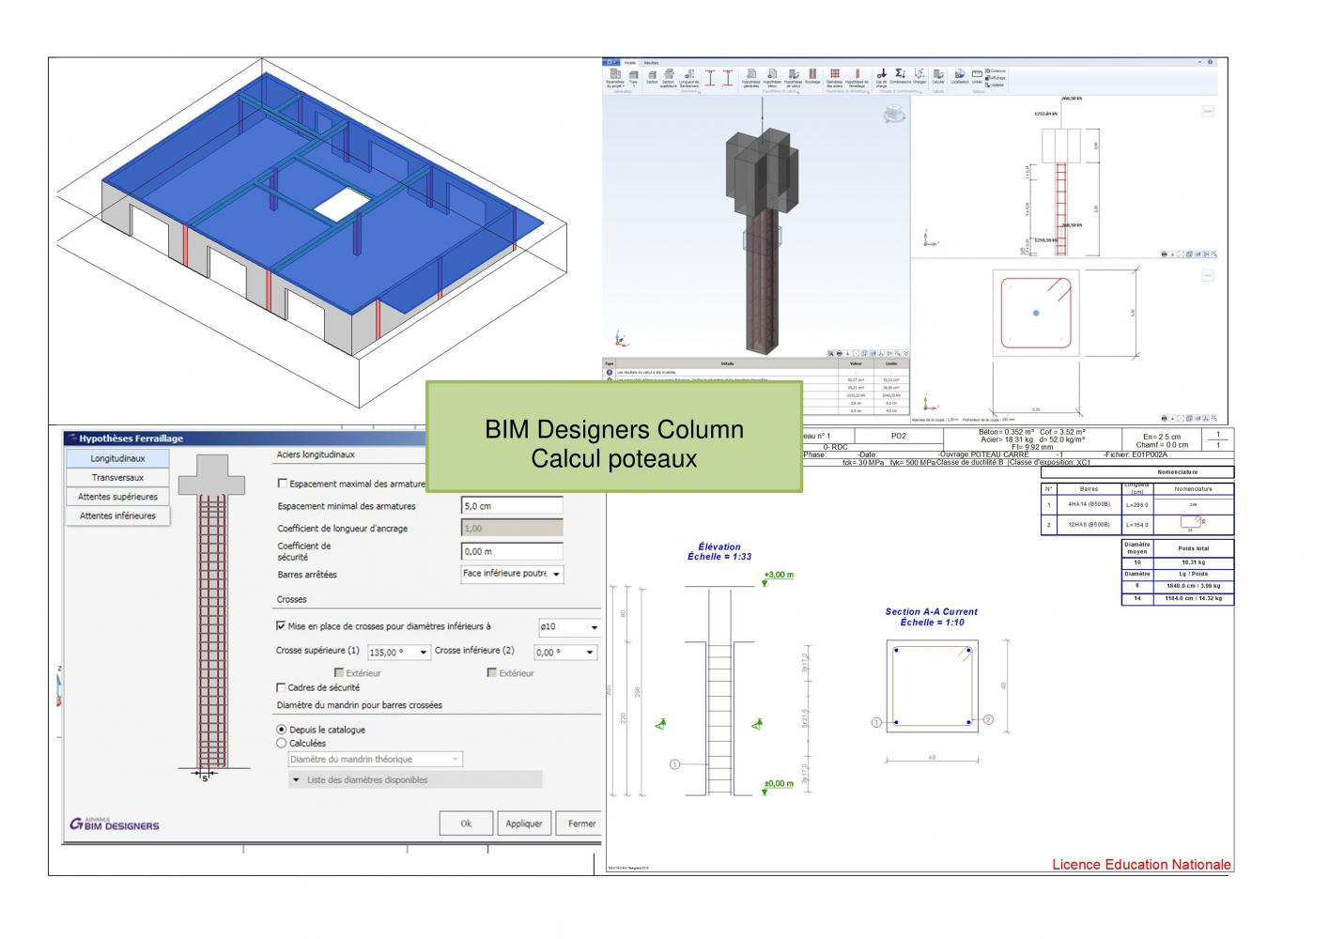The height and width of the screenshot is (939, 1329).
Task: Click the Type ribbon icon
Action: [634, 77]
